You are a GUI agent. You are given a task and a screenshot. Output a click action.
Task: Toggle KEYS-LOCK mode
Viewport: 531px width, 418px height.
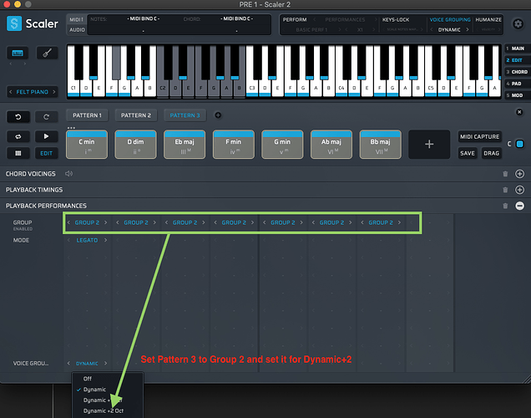point(396,20)
